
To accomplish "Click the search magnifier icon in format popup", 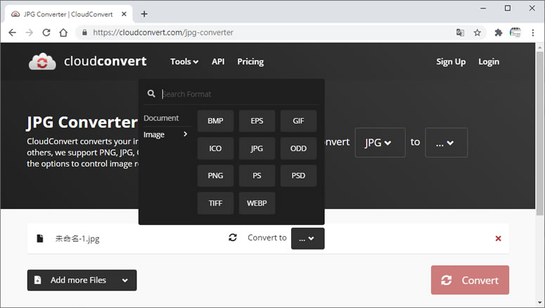I will [151, 94].
